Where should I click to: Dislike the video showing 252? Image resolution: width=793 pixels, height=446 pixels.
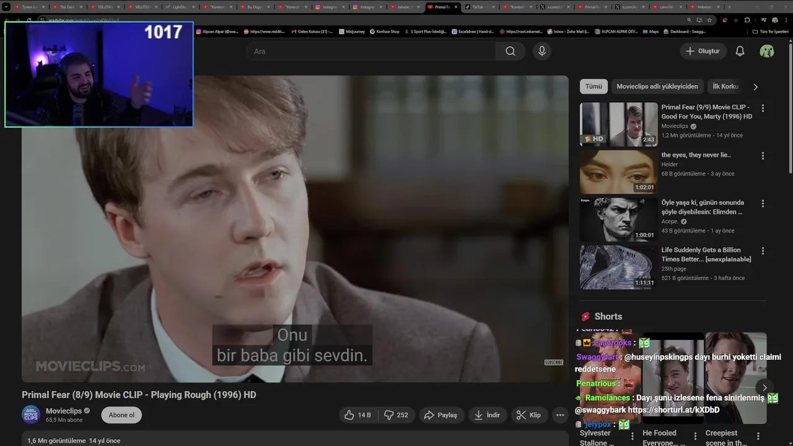point(396,415)
